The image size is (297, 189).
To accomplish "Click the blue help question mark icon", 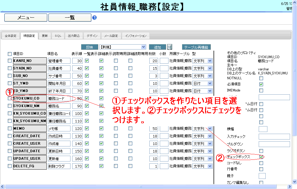I will [94, 18].
